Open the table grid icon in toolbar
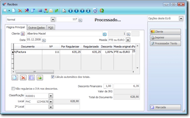This screenshot has width=190, height=118. coord(40,11)
